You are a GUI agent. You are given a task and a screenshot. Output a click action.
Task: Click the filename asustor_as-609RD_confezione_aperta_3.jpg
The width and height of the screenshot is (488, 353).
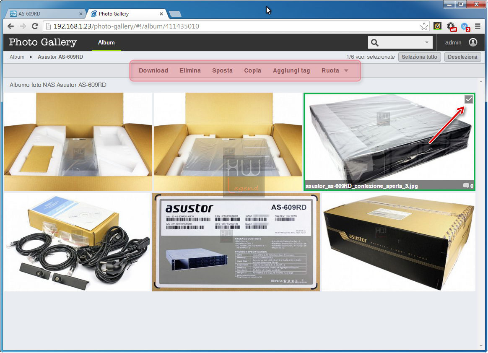point(362,186)
